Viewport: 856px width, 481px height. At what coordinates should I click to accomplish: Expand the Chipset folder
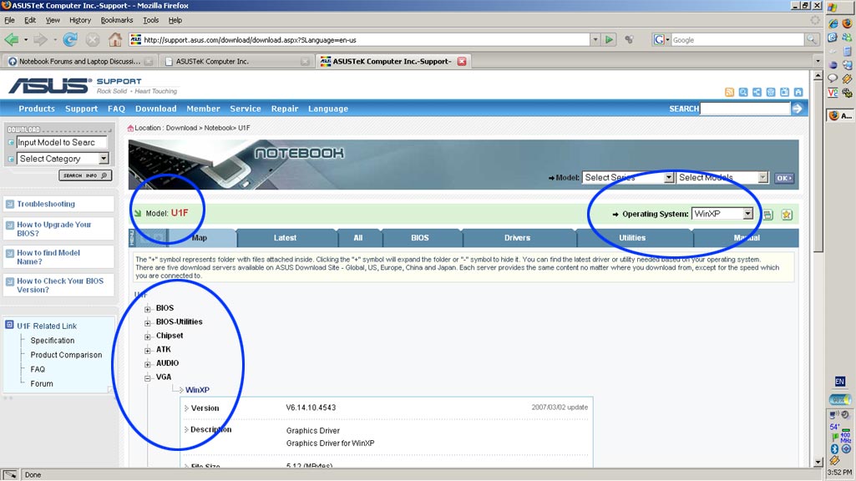[x=147, y=337]
